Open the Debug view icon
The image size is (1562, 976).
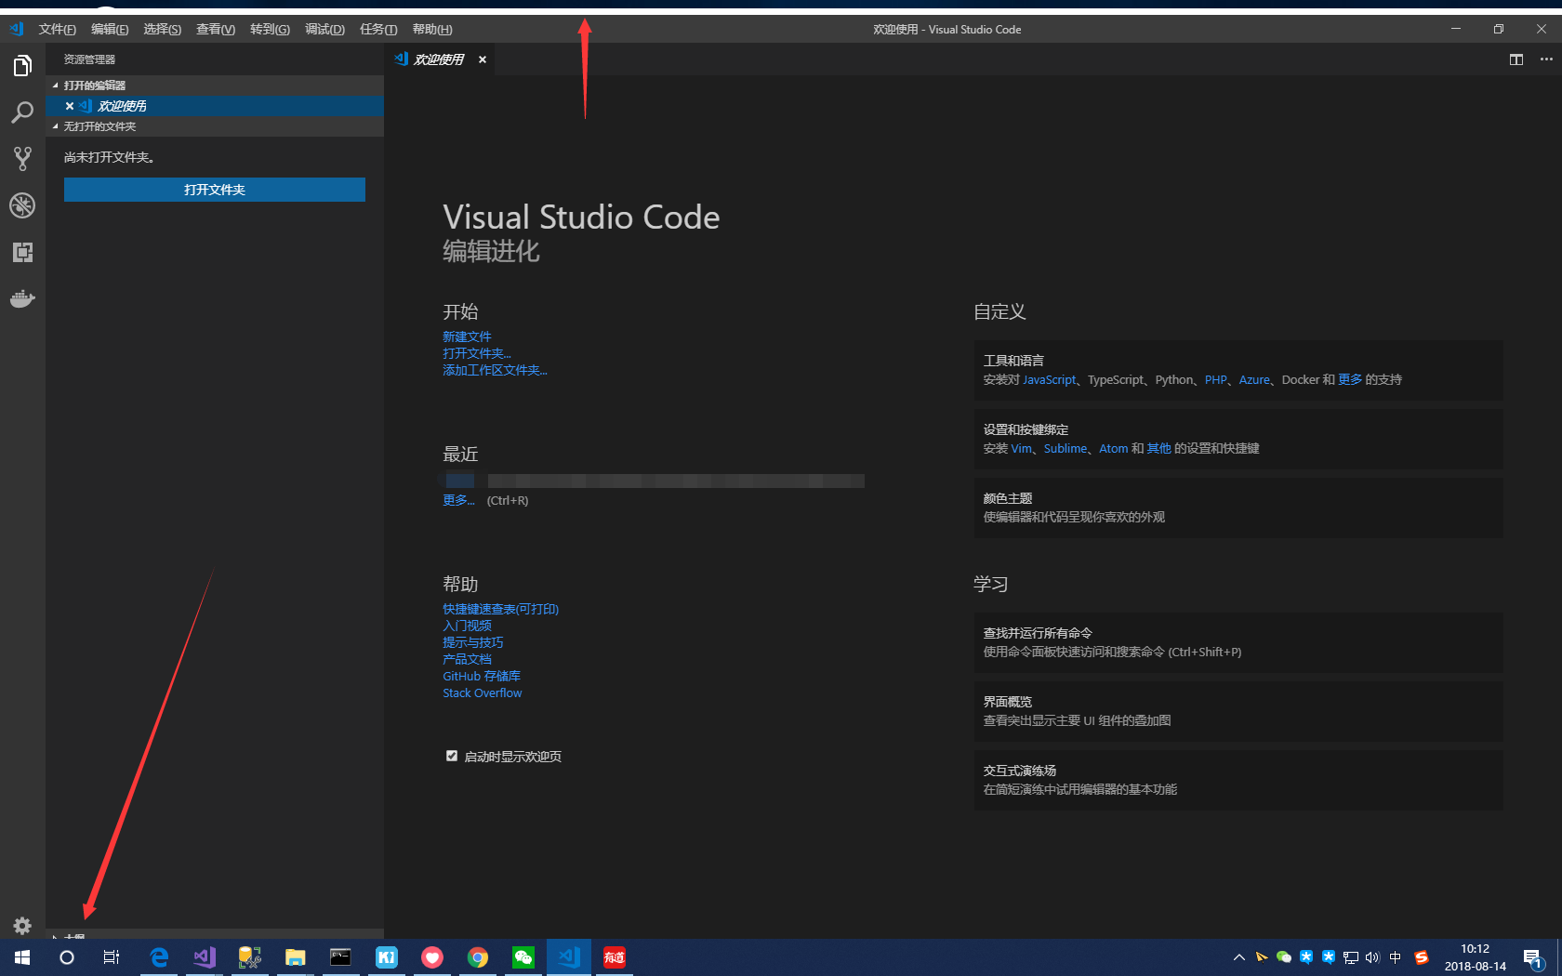point(22,205)
